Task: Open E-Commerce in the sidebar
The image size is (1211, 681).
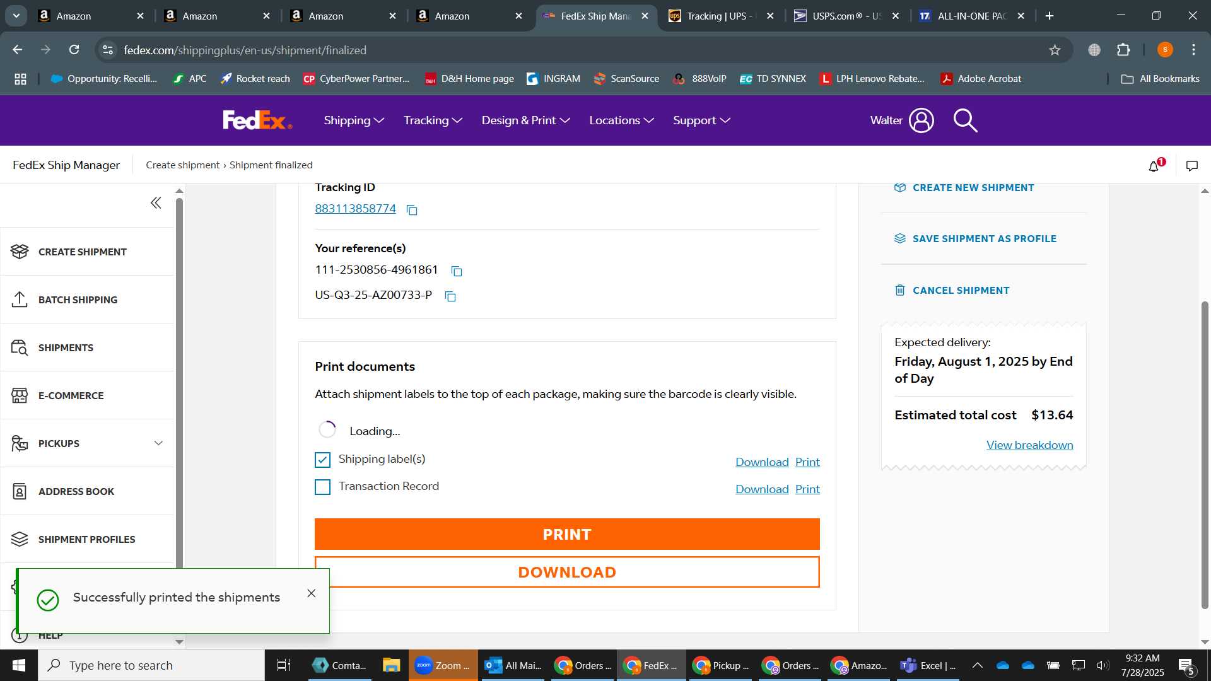Action: click(x=87, y=395)
